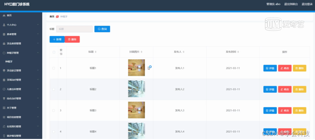315x140 pixels.
Task: Click the grid icon beside 关于管理
Action: point(4,108)
